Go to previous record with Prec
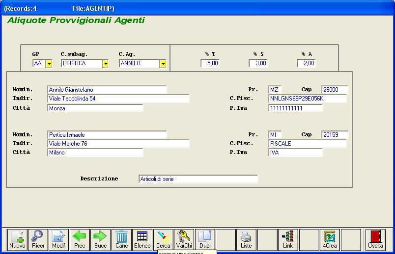395x254 pixels. [x=80, y=239]
